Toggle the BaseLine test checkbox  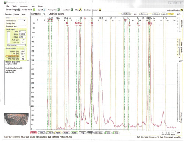point(24,49)
